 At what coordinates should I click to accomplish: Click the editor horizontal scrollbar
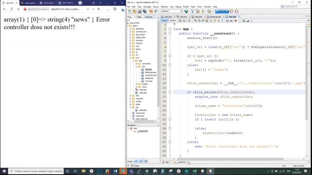click(x=230, y=159)
